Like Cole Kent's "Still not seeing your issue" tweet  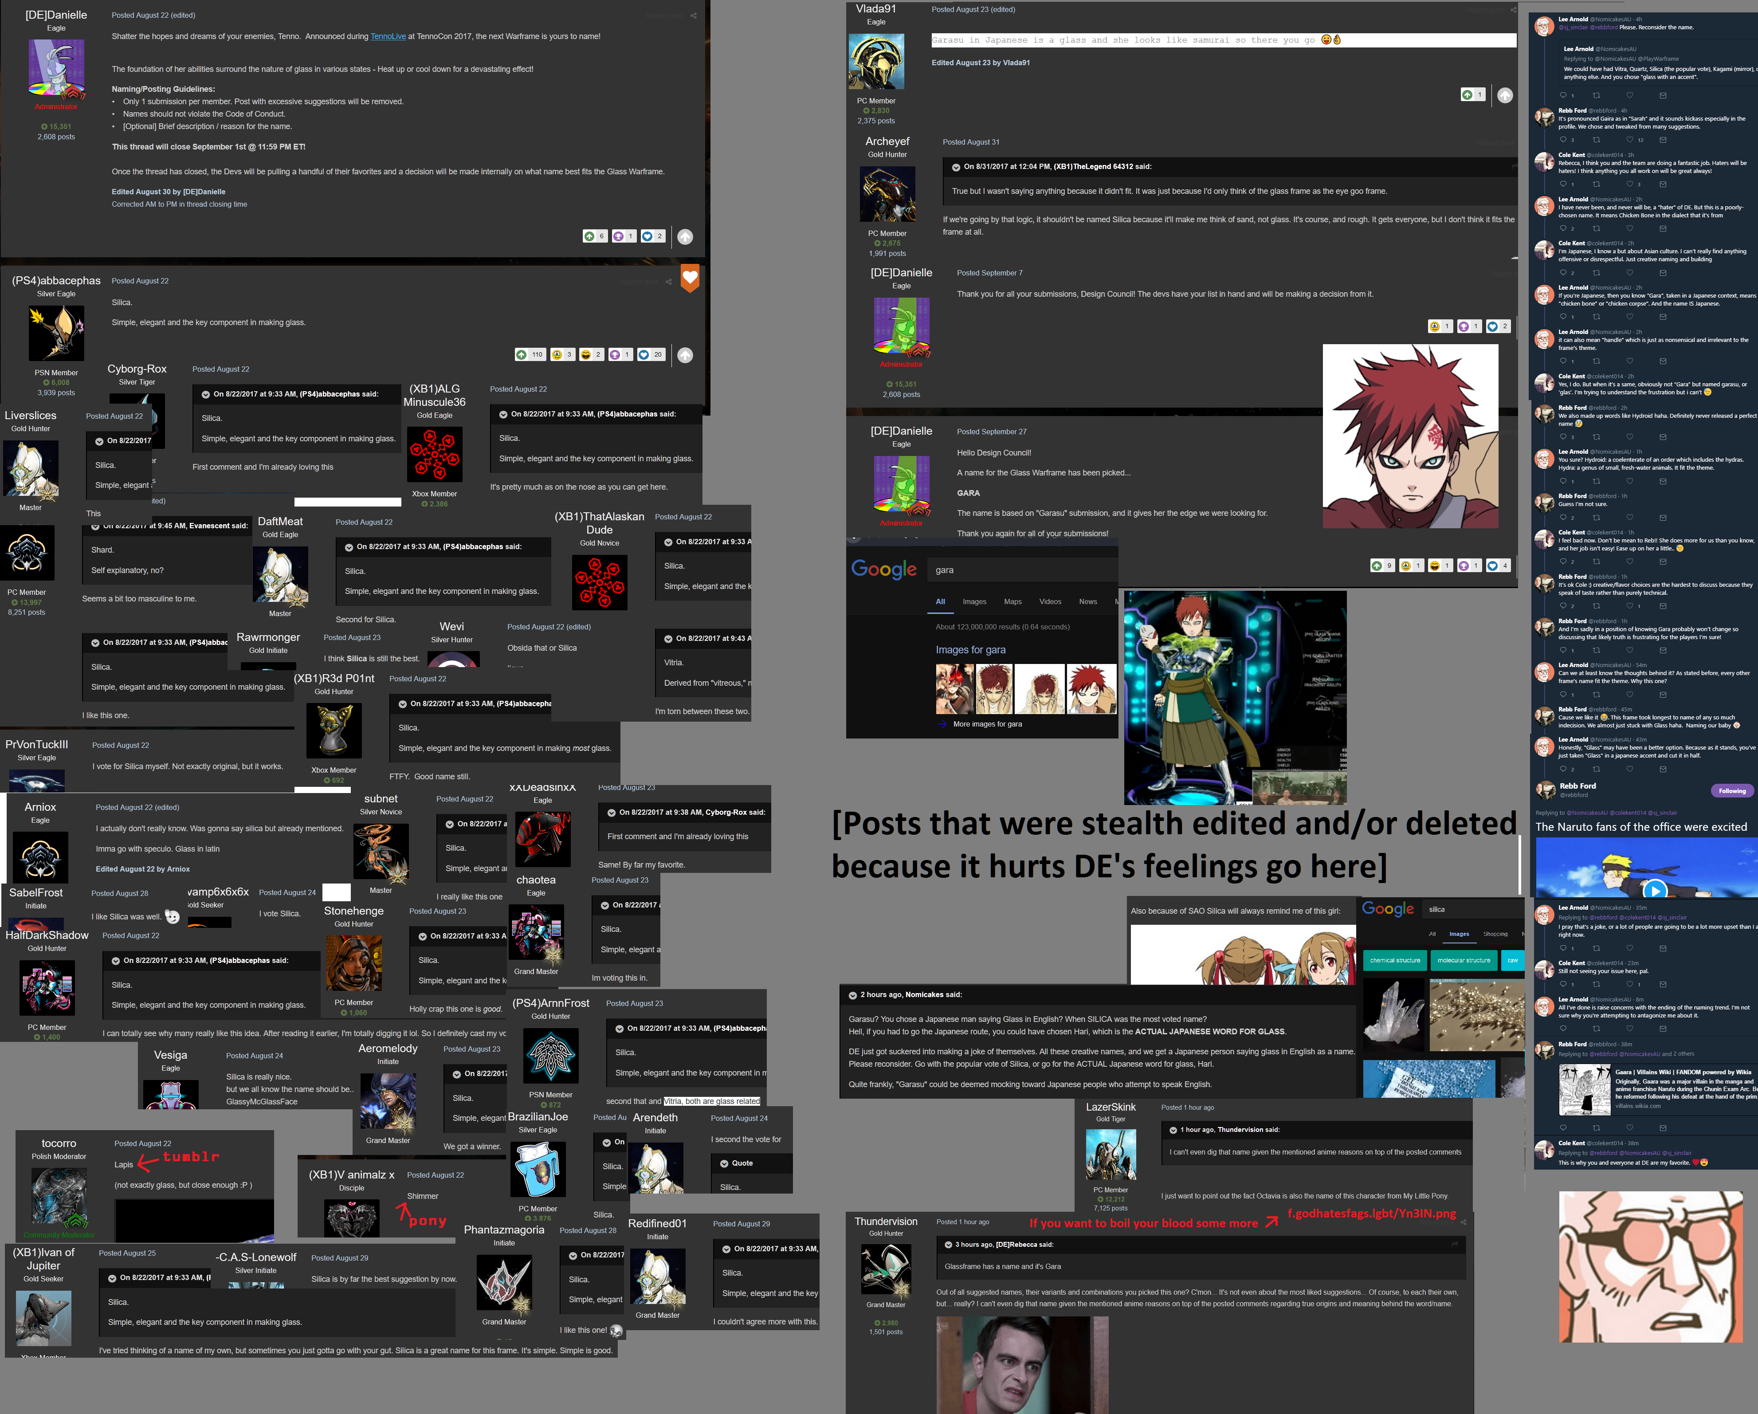[1630, 984]
